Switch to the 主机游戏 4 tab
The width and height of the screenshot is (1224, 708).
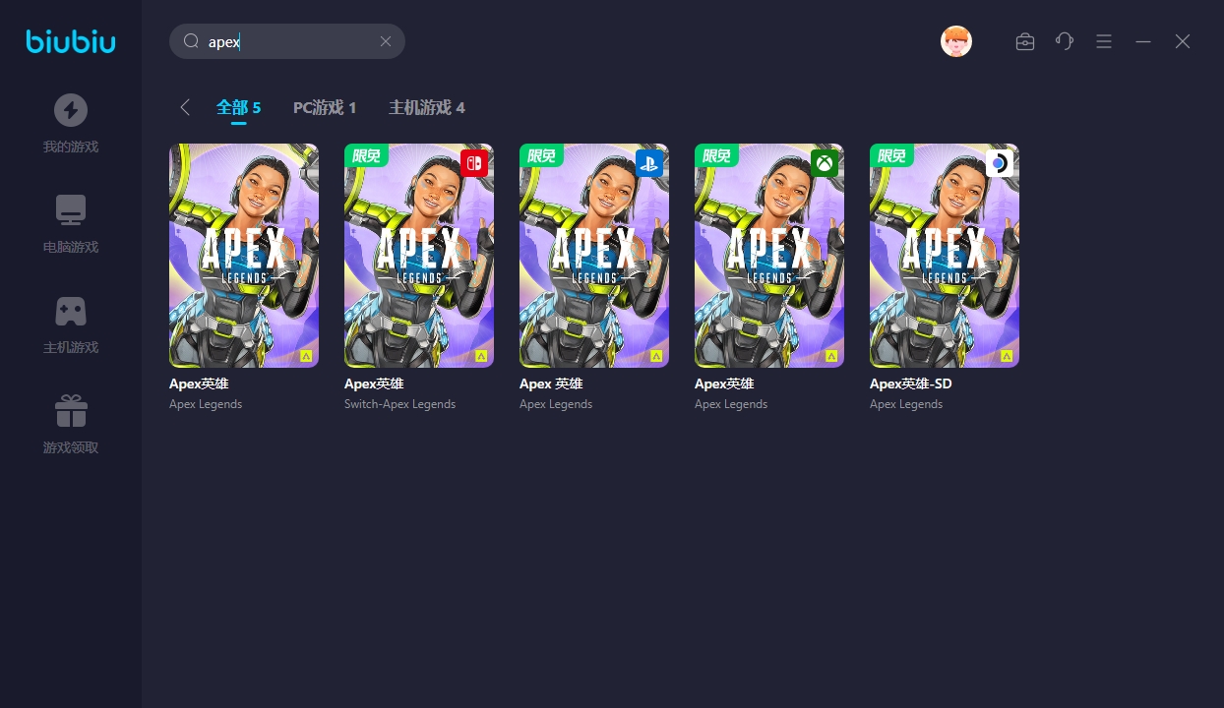coord(427,107)
